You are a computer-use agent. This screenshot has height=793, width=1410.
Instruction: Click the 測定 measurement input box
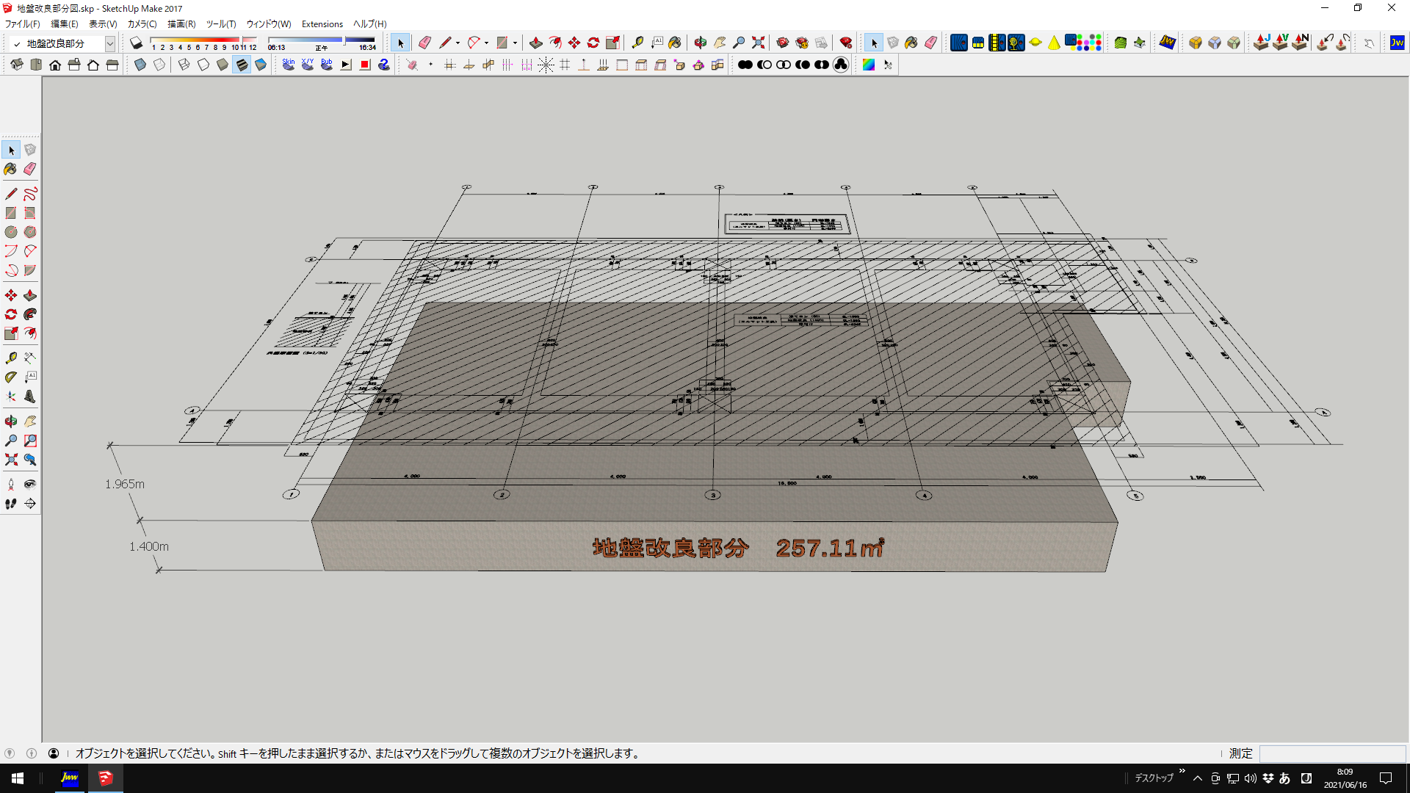pos(1332,753)
